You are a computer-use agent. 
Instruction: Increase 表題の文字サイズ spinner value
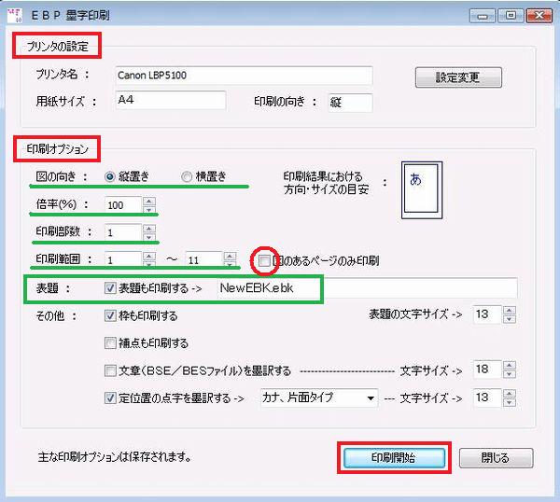click(509, 311)
